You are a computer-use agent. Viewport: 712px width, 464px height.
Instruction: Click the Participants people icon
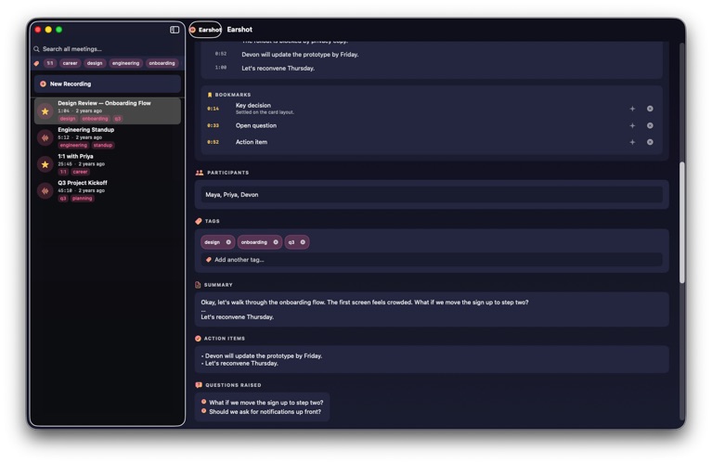tap(200, 173)
